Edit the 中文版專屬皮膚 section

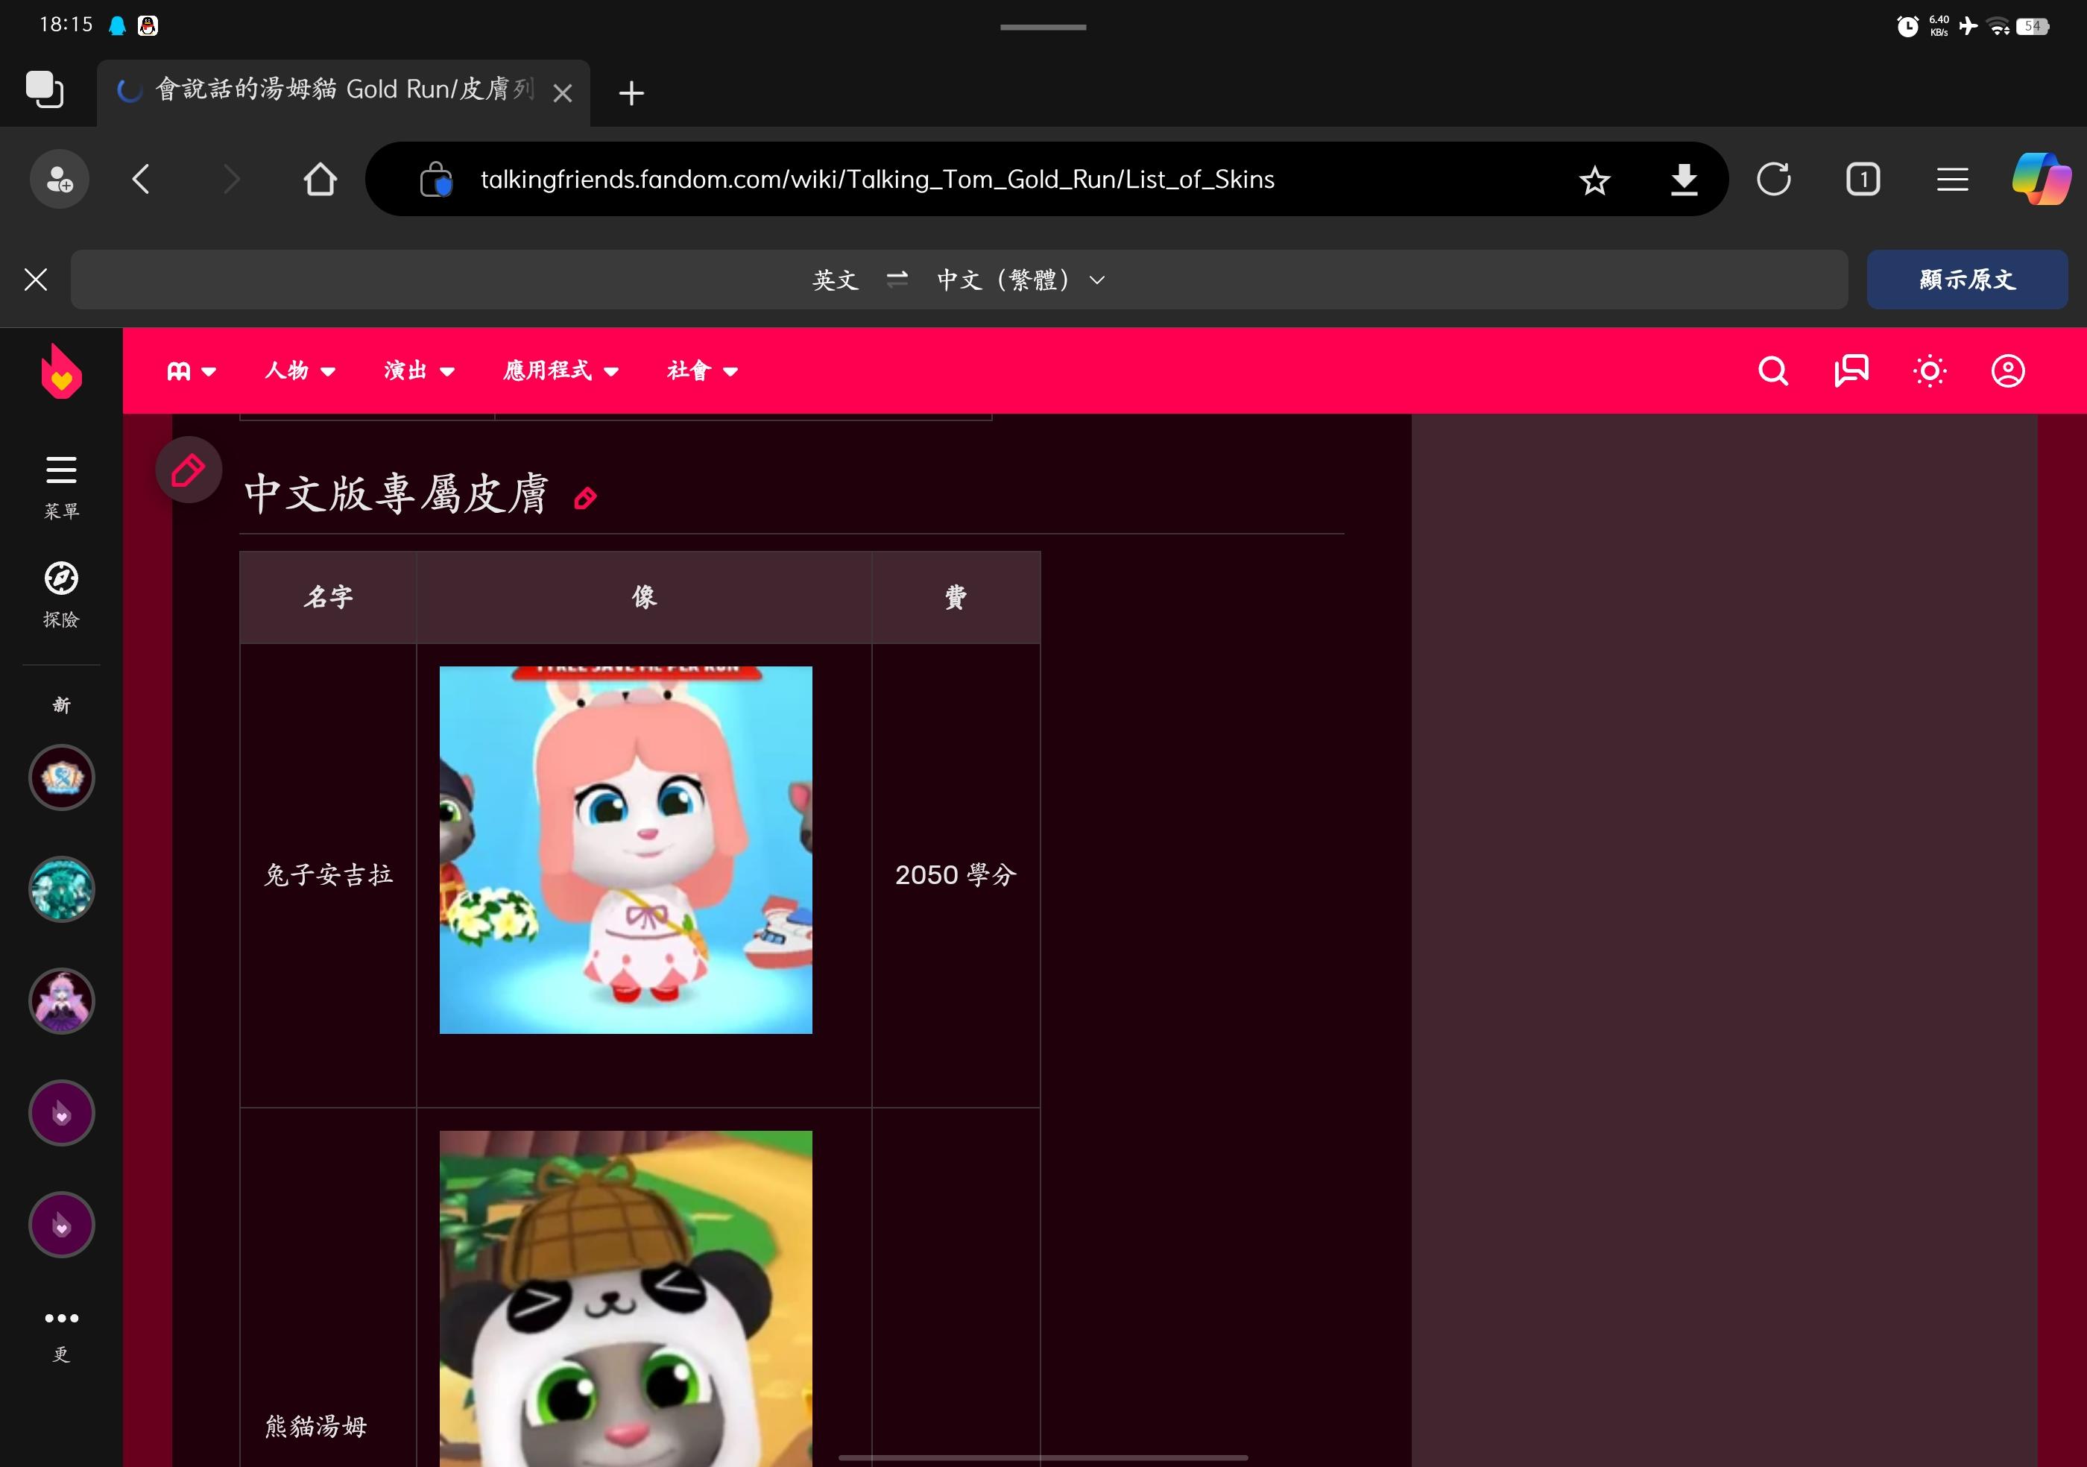(x=585, y=498)
